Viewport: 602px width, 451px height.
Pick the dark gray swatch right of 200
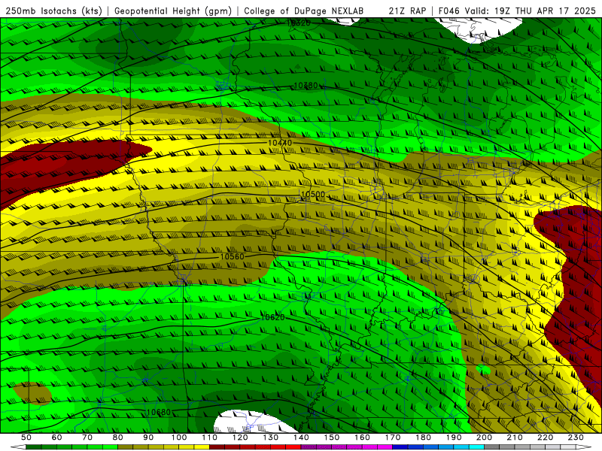point(492,447)
